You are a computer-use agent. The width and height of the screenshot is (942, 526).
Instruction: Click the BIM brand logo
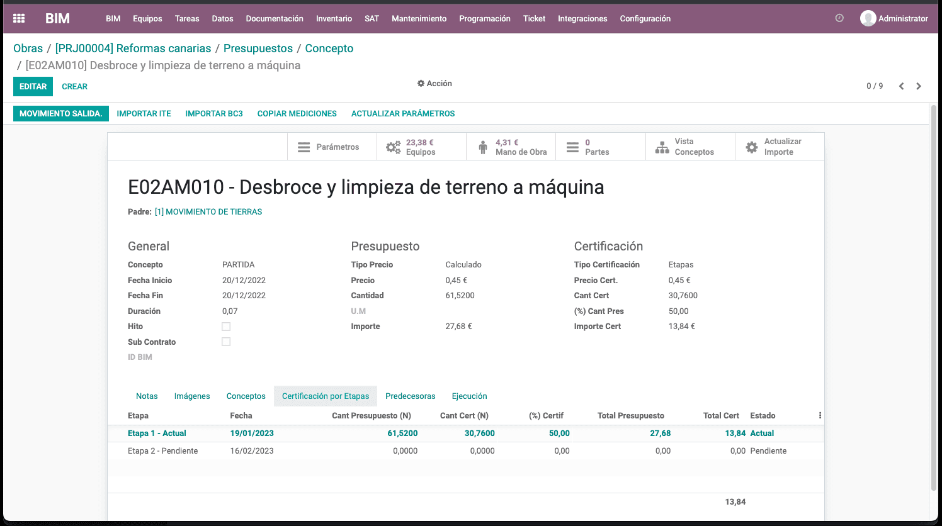coord(57,18)
